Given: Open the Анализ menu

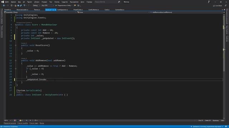Looking at the screenshot, I should click(57, 2).
